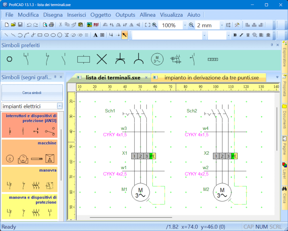This screenshot has width=288, height=231.
Task: Select the CYKY 4x2,5 label under w2
Action: tap(196, 174)
